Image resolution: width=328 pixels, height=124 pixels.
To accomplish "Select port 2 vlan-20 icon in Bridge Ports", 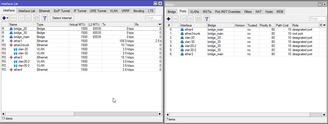I will [182, 38].
